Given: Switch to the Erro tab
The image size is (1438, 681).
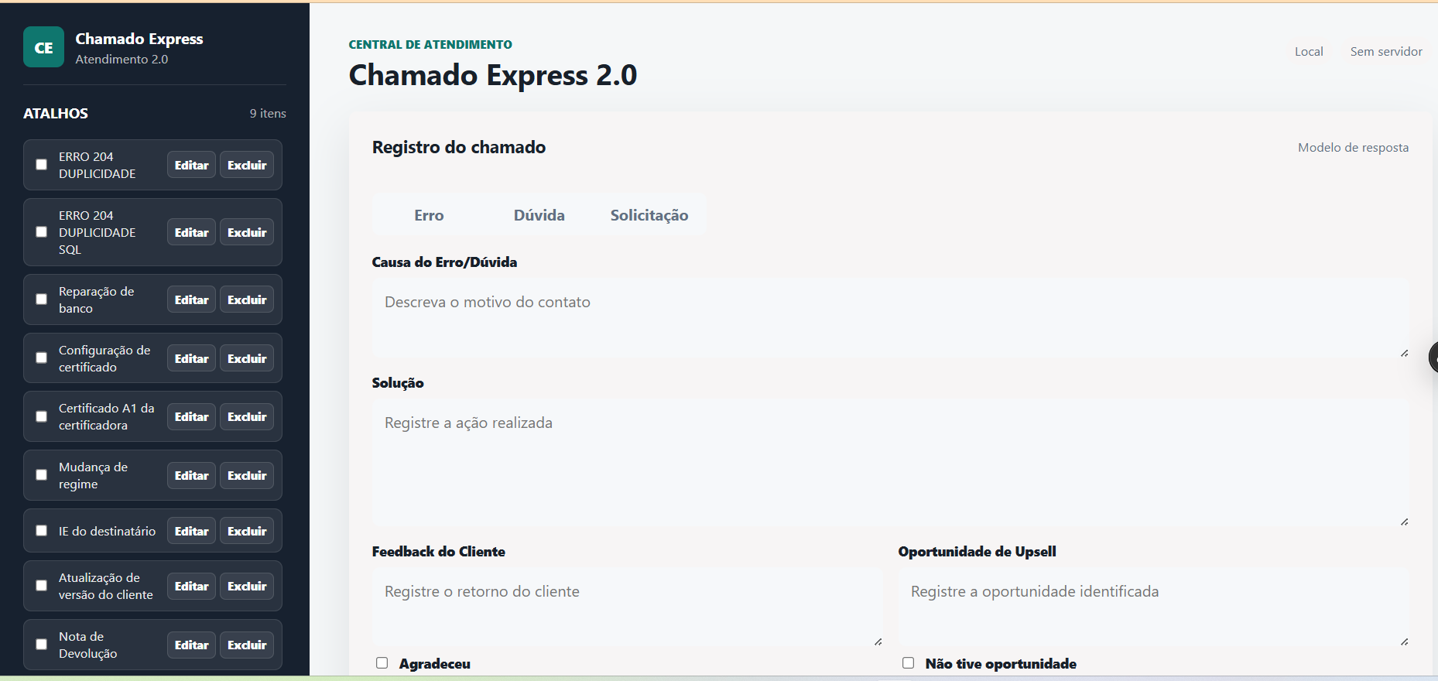Looking at the screenshot, I should coord(429,215).
